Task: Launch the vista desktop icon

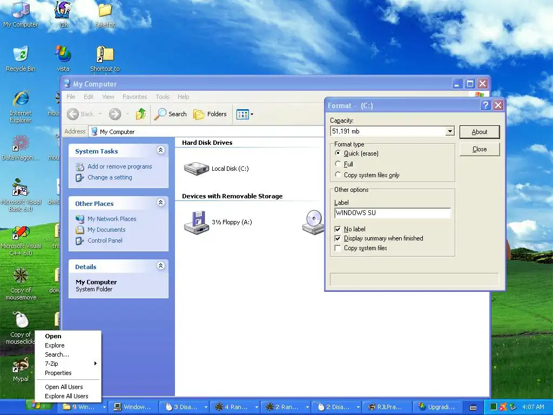Action: 63,58
